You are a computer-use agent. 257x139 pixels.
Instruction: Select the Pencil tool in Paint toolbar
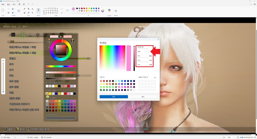coord(25,9)
